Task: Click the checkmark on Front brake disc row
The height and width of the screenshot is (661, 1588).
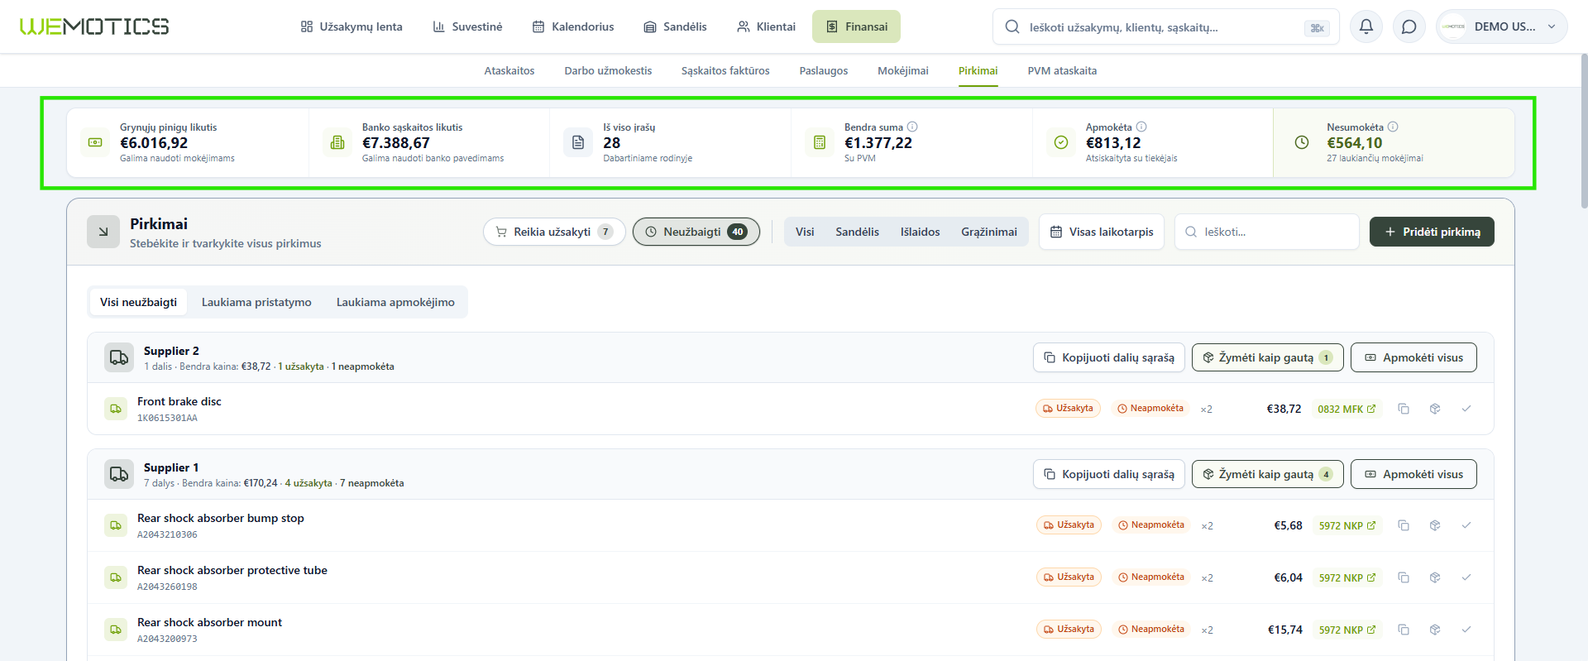Action: pyautogui.click(x=1466, y=409)
